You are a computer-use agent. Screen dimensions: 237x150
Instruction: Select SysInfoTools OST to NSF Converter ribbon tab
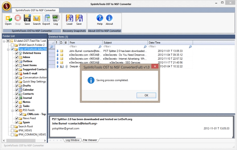pos(36,10)
